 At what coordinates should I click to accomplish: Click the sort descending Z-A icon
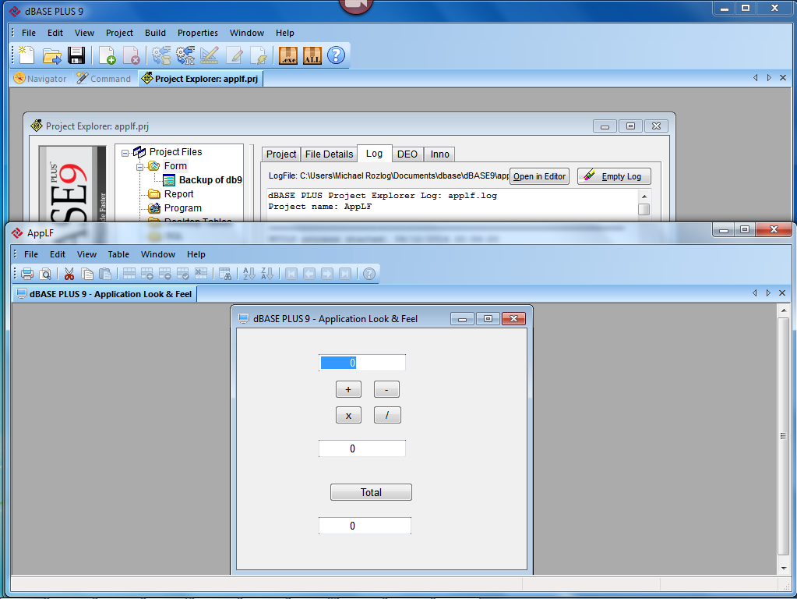267,274
